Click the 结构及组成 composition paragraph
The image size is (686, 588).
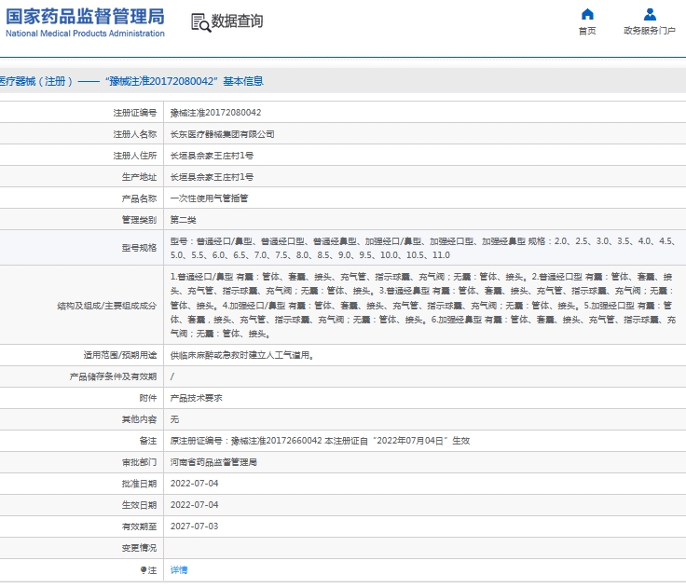(x=422, y=305)
